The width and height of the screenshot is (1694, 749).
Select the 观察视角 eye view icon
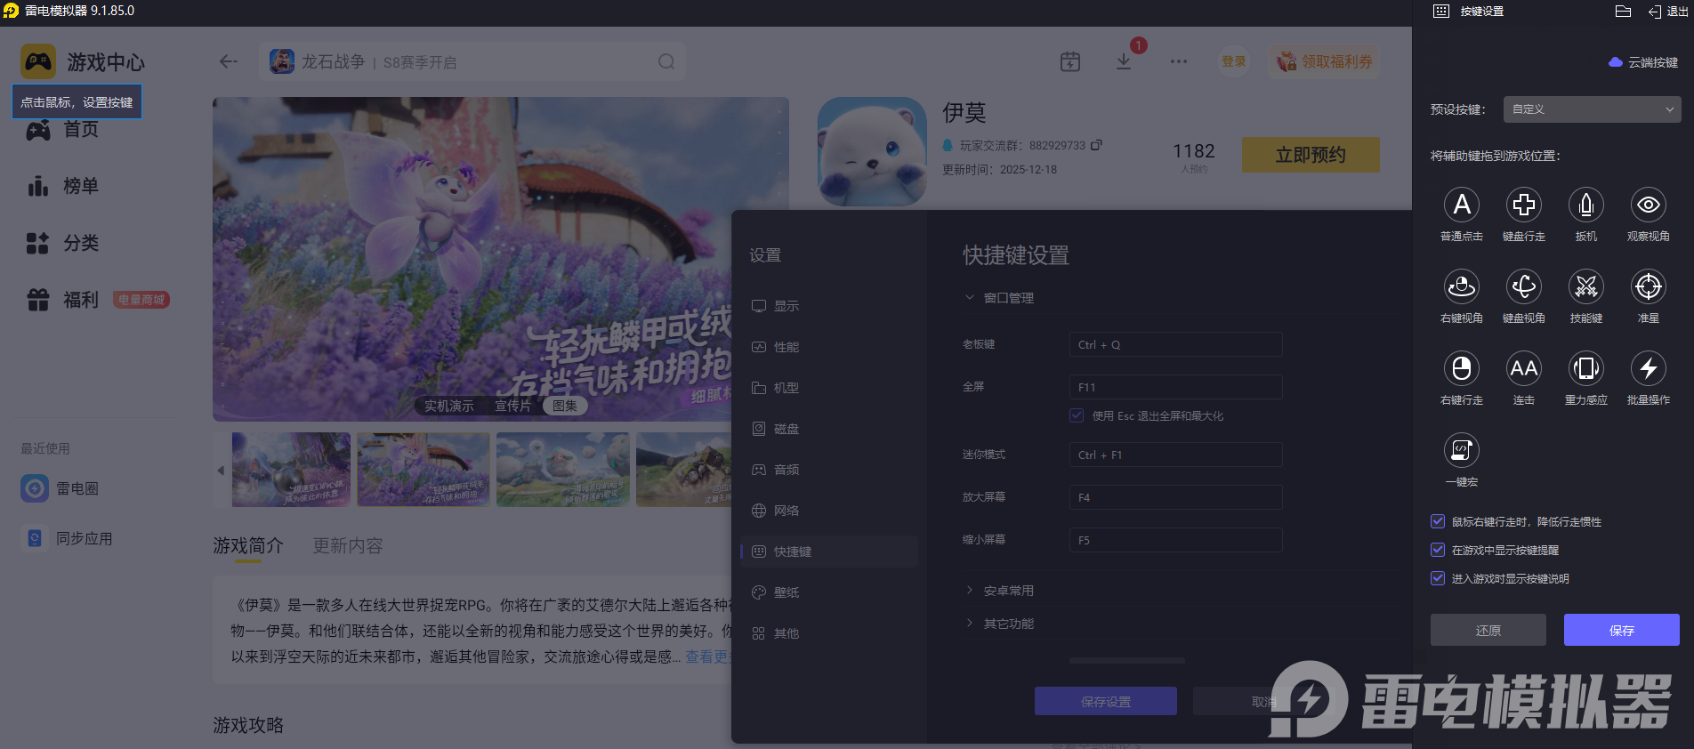tap(1648, 205)
